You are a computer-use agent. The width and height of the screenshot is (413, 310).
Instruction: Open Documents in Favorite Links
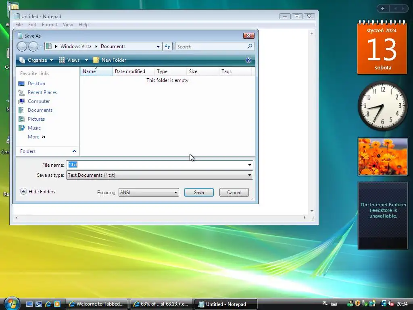point(35,110)
